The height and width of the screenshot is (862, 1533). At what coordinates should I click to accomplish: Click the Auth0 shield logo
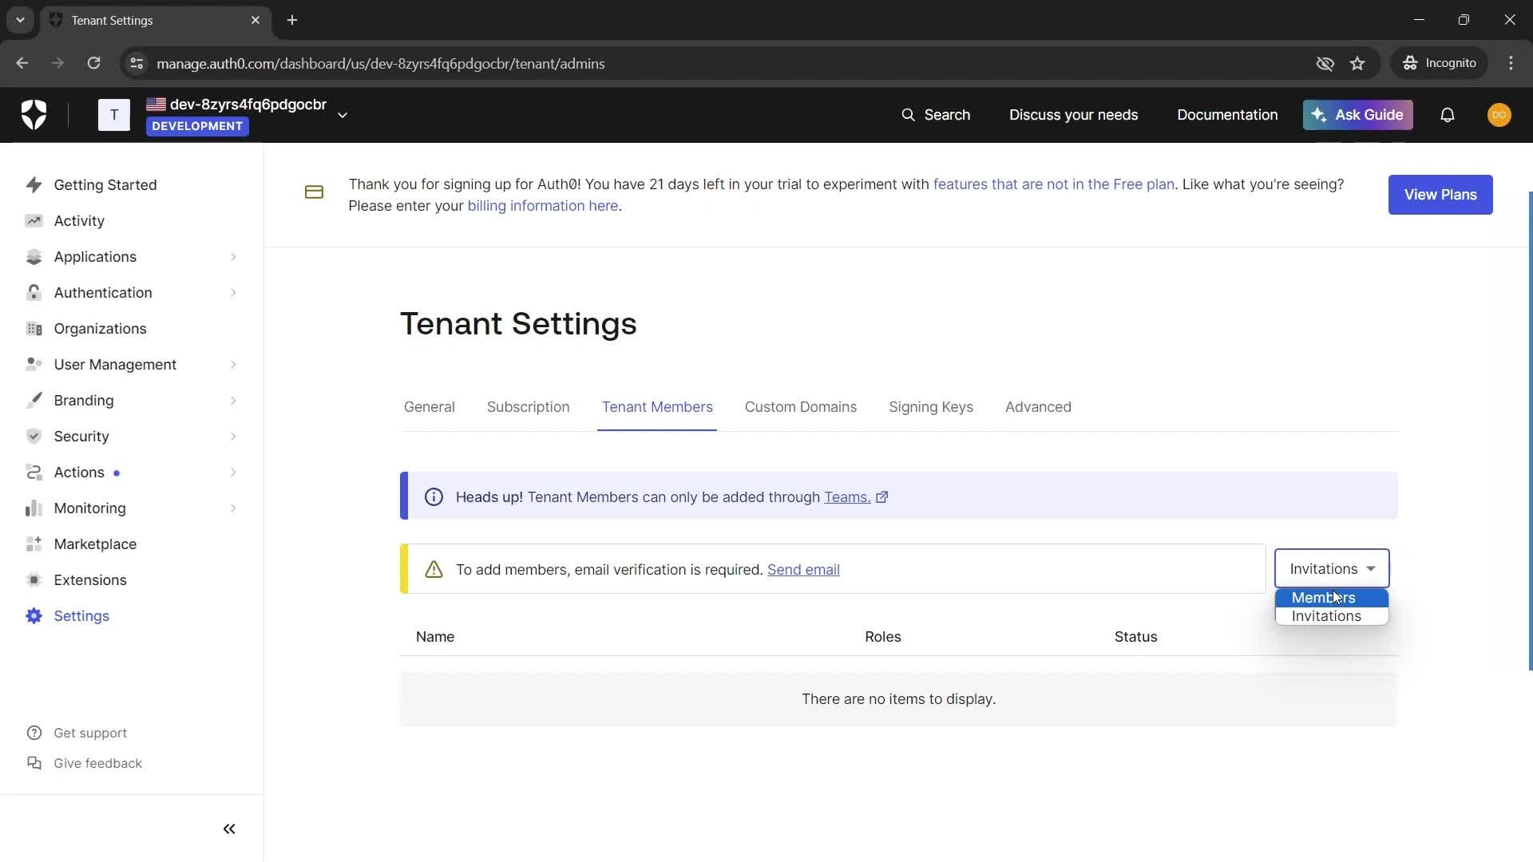(x=34, y=115)
